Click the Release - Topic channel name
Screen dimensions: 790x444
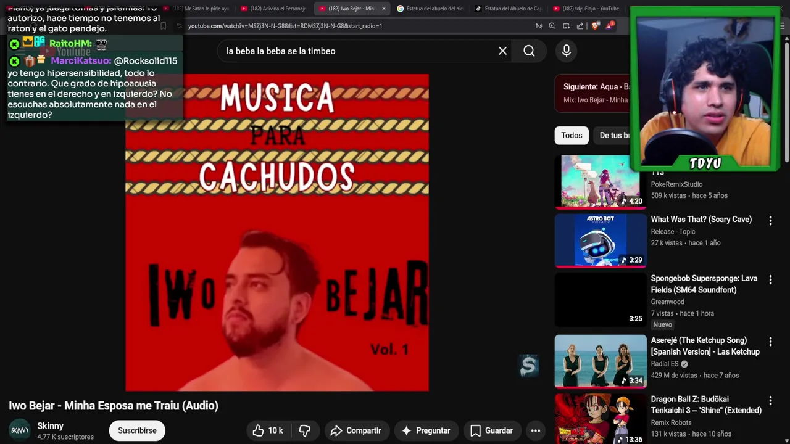(673, 232)
